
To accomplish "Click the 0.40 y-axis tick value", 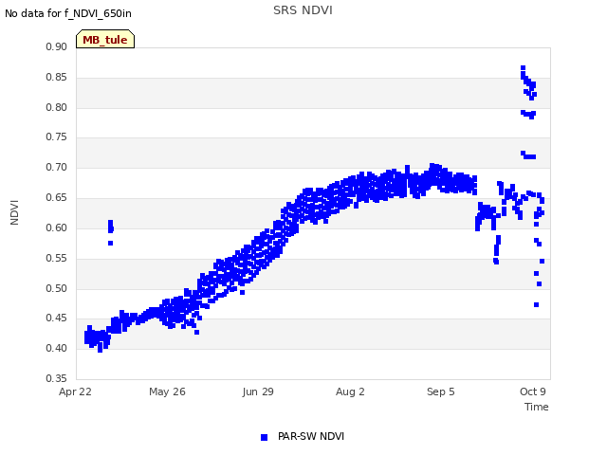I will [57, 348].
